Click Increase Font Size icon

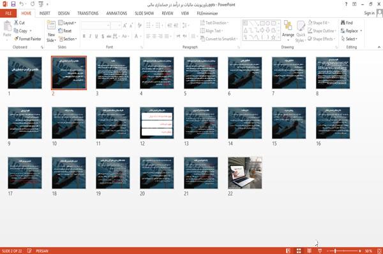[125, 25]
